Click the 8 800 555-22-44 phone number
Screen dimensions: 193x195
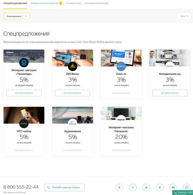pyautogui.click(x=21, y=187)
